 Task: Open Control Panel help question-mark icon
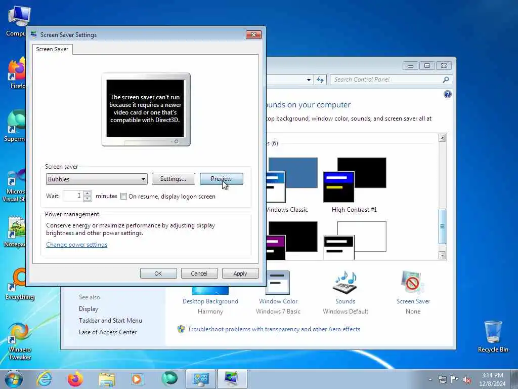coord(447,95)
